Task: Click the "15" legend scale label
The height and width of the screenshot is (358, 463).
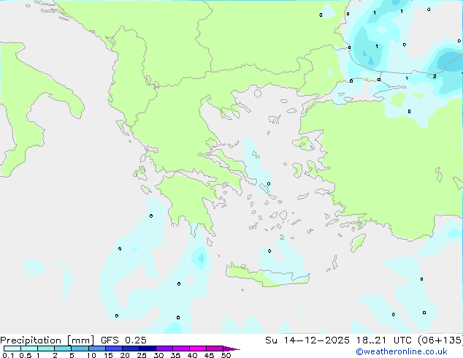Action: point(108,355)
